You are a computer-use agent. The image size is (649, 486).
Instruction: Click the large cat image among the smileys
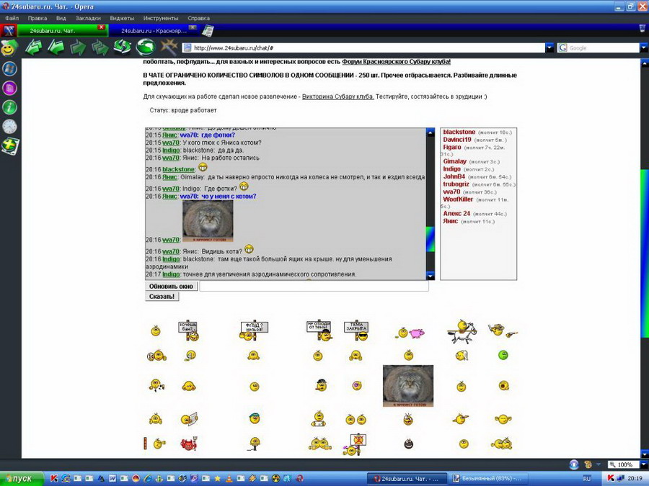coord(408,386)
